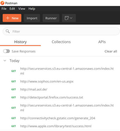Open the Runner button

click(x=51, y=18)
